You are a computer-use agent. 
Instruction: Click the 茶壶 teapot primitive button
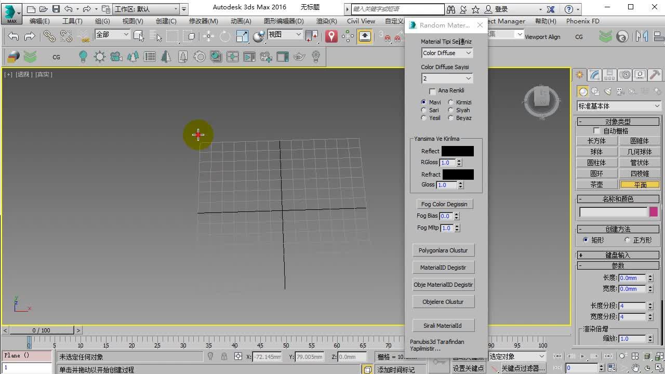pos(596,184)
